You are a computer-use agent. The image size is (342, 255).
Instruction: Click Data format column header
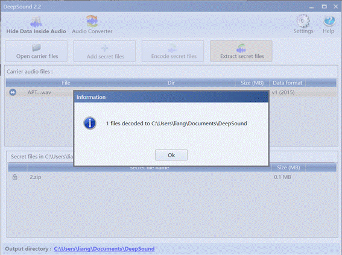[x=288, y=83]
